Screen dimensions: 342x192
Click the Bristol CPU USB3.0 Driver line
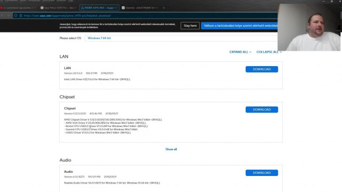click(106, 126)
